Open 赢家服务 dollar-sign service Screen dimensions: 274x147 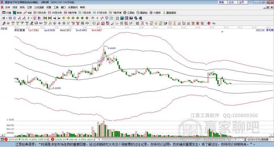pyautogui.click(x=169, y=13)
